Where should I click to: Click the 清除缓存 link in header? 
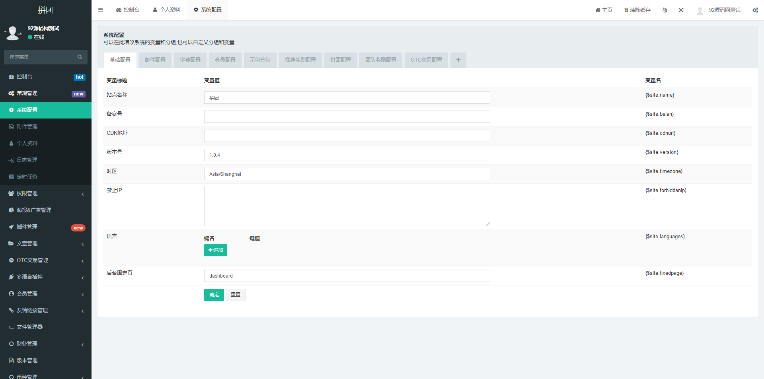(637, 10)
